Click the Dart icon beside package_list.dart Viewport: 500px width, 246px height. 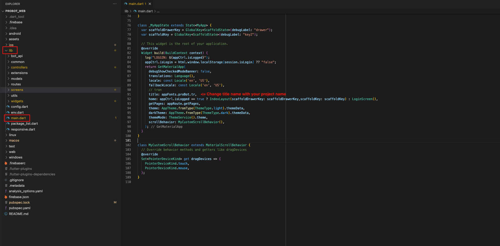coord(8,124)
